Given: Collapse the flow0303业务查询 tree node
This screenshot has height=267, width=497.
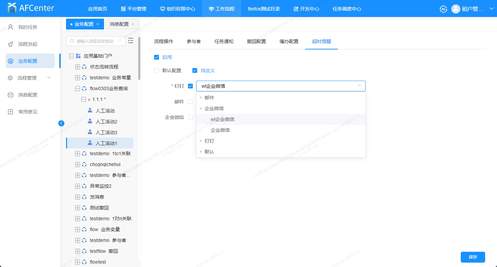Looking at the screenshot, I should 78,88.
